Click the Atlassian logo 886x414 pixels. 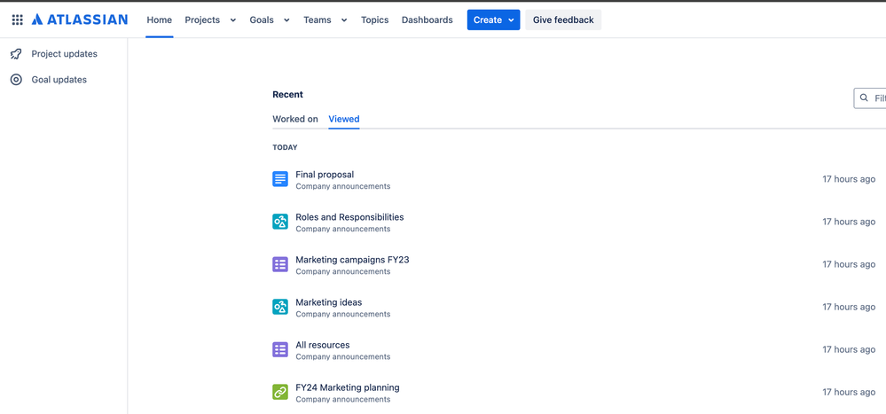[x=80, y=20]
